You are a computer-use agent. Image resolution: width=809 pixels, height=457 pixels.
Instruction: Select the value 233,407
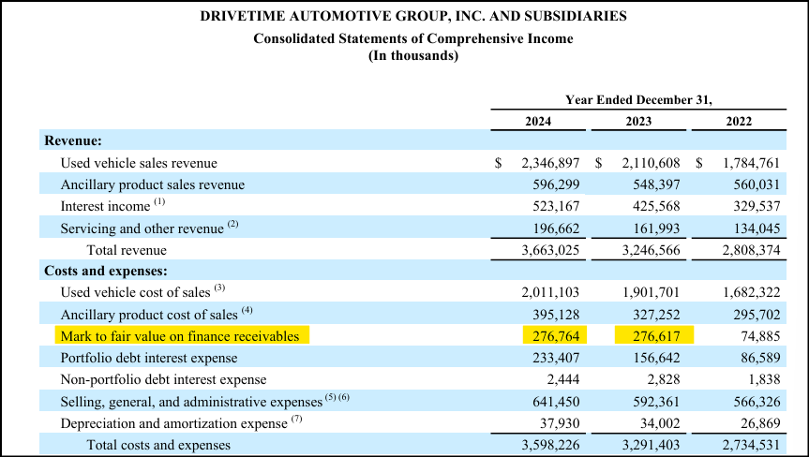pyautogui.click(x=556, y=358)
